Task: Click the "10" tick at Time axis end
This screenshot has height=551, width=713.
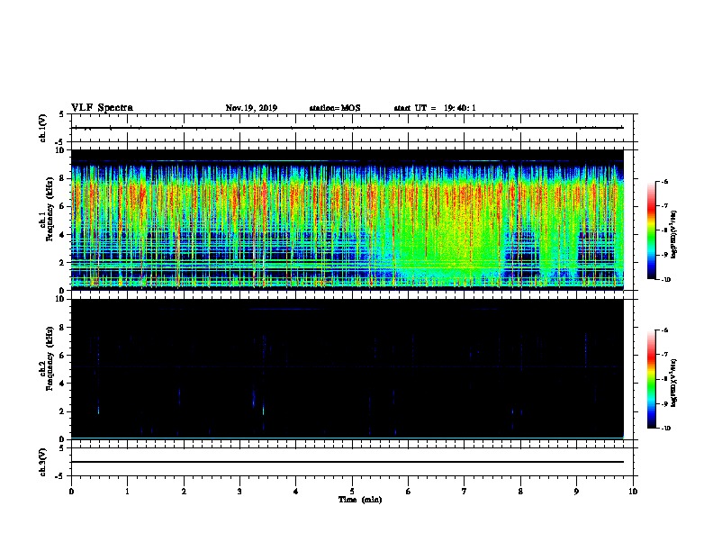Action: tap(633, 492)
